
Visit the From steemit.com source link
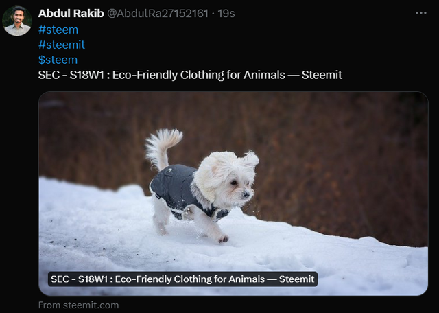[78, 305]
